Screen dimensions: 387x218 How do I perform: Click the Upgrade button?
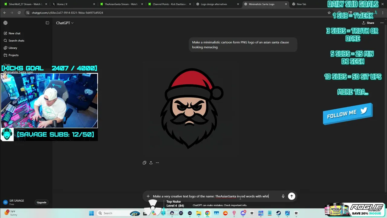click(x=41, y=202)
